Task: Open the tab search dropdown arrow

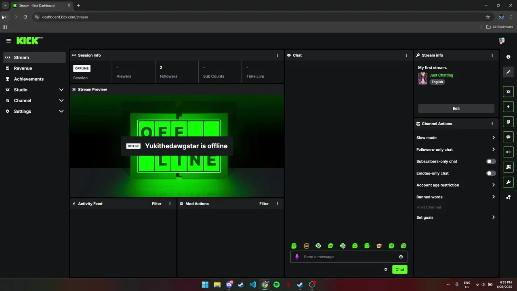Action: pos(5,5)
